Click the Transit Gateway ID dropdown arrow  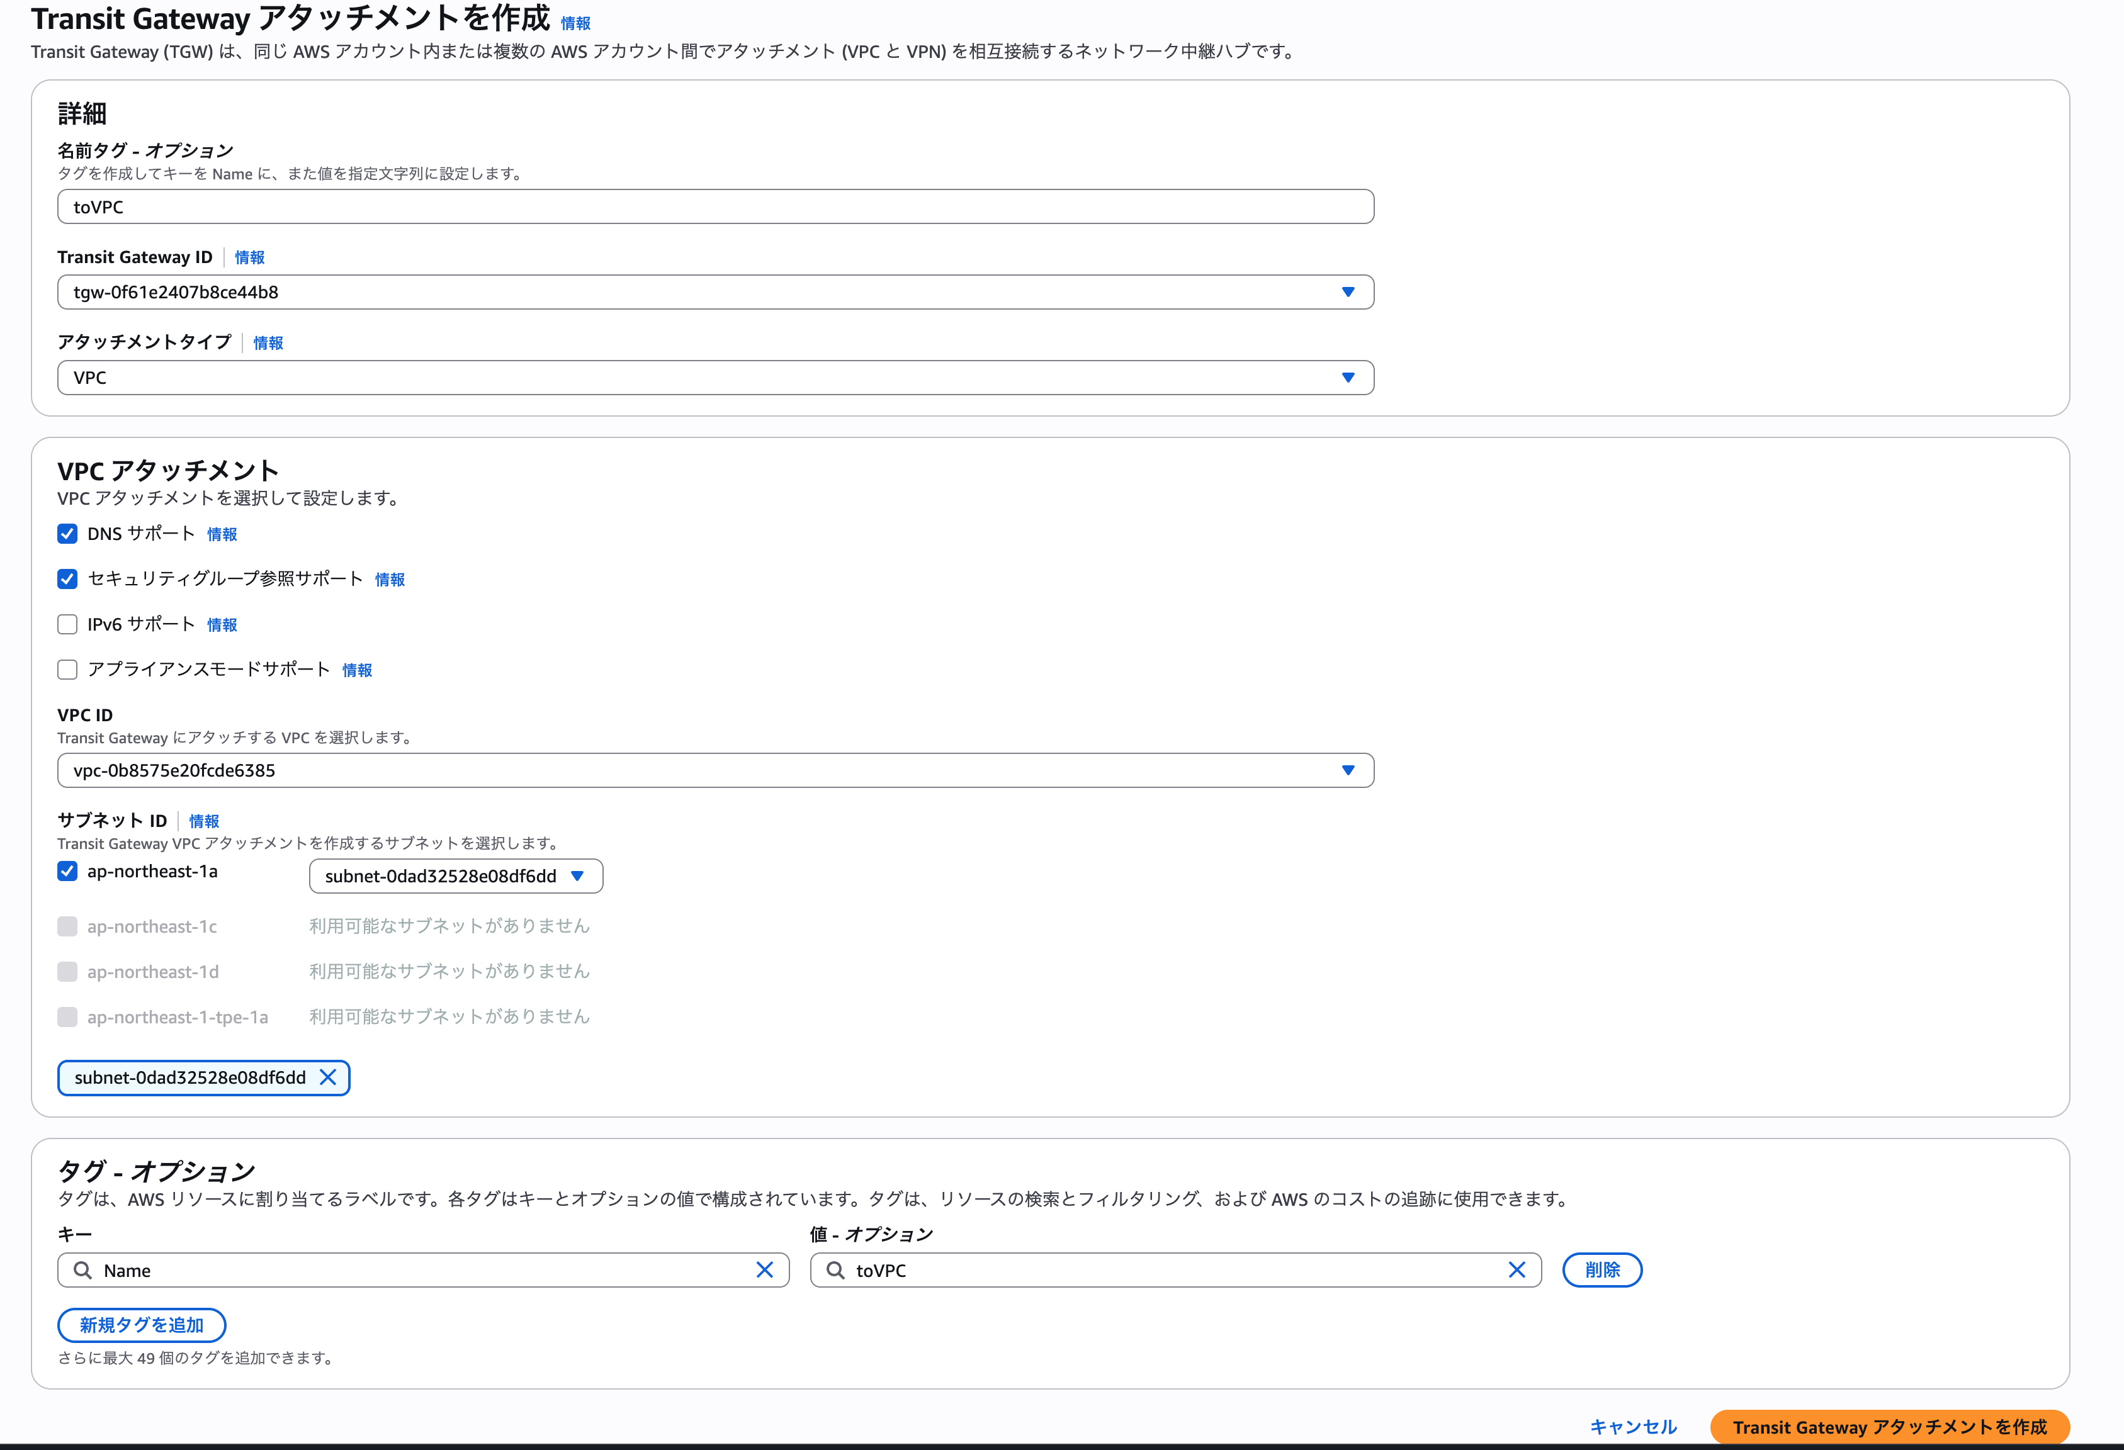1348,293
